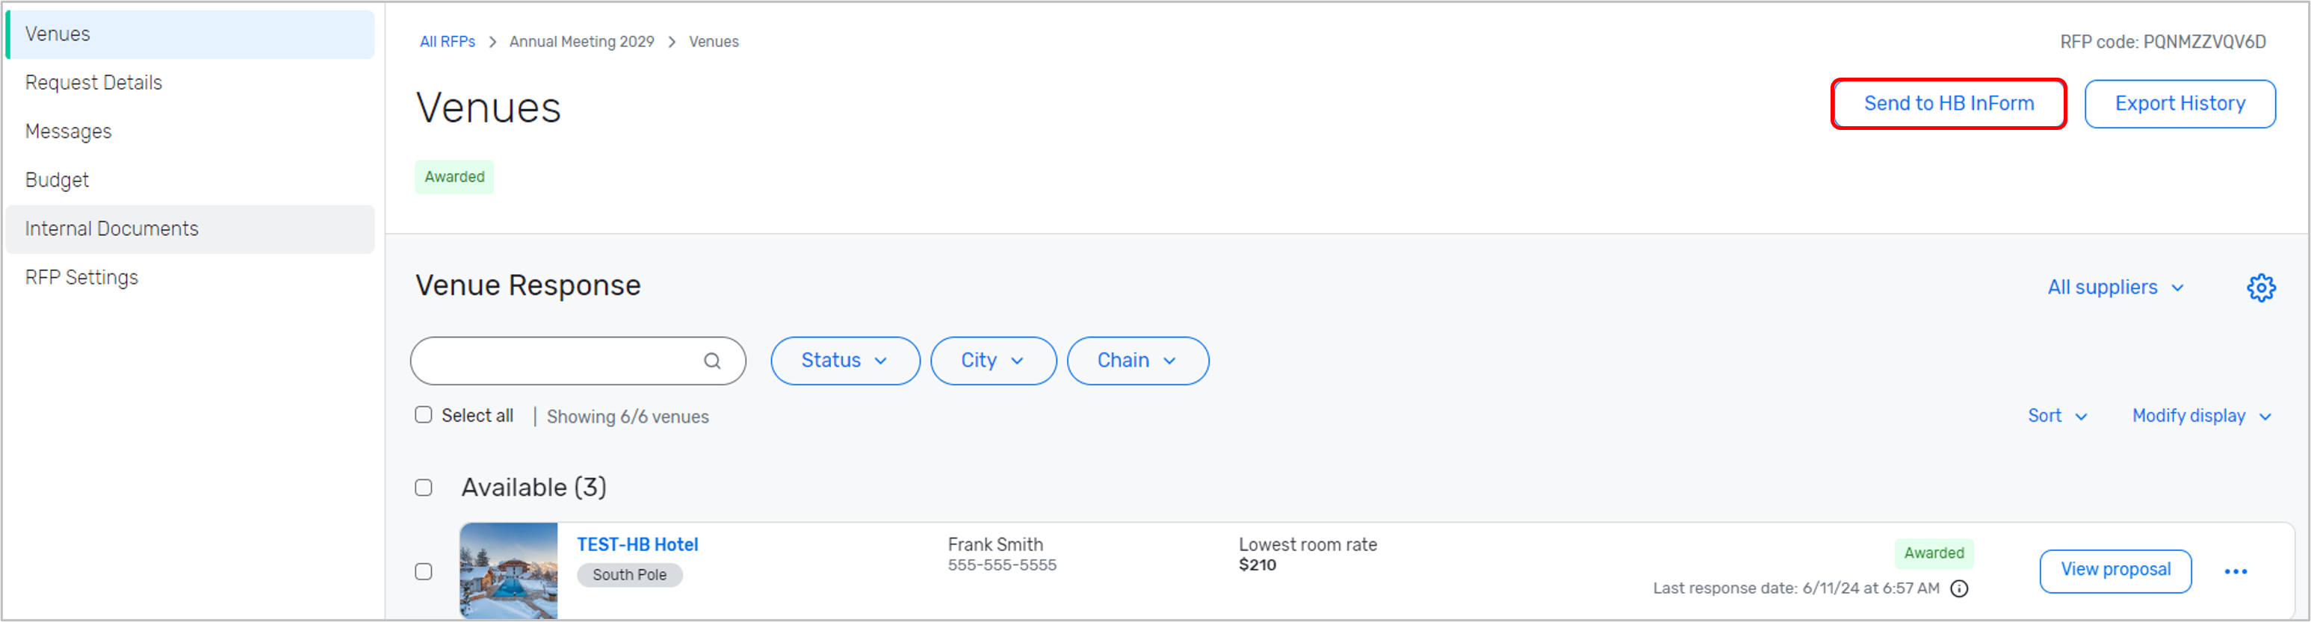
Task: Open the TEST-HB Hotel thumbnail image
Action: pyautogui.click(x=509, y=571)
